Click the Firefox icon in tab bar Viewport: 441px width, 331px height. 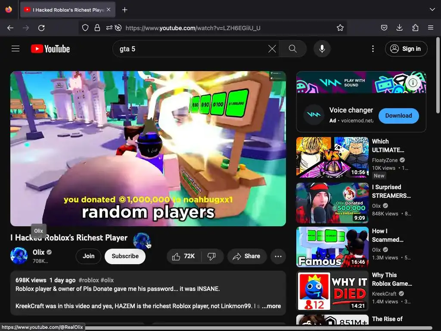9,9
